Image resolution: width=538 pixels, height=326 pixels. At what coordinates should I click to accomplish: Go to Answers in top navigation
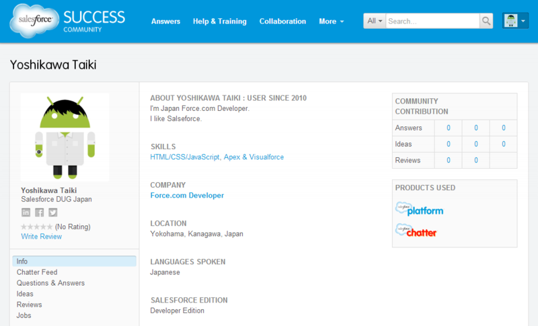(165, 22)
